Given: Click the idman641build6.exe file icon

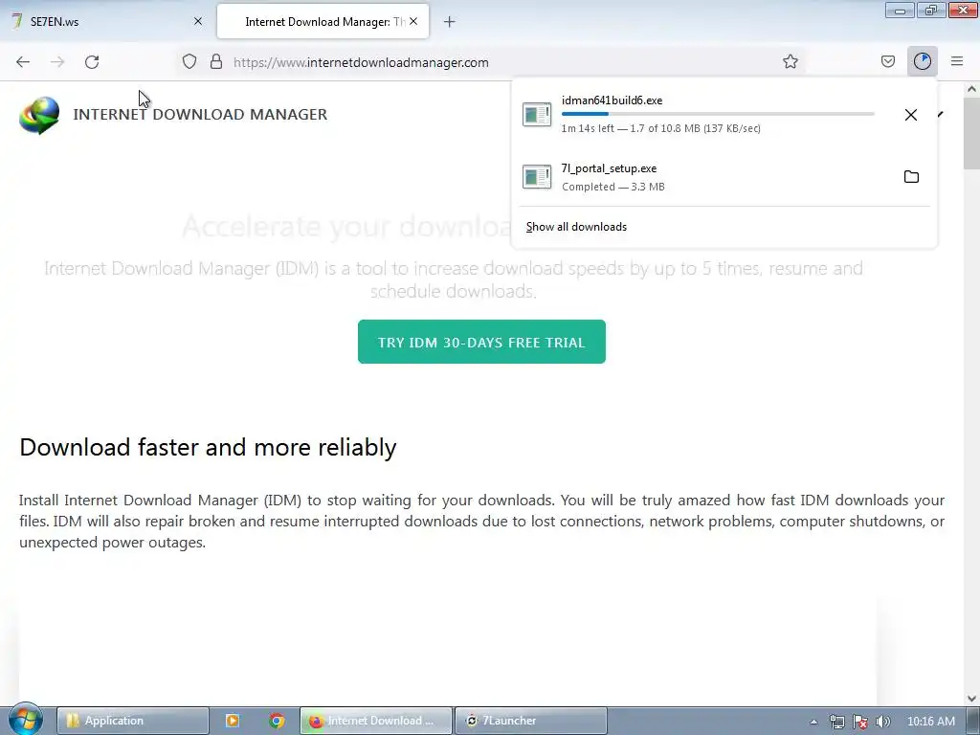Looking at the screenshot, I should coord(537,115).
